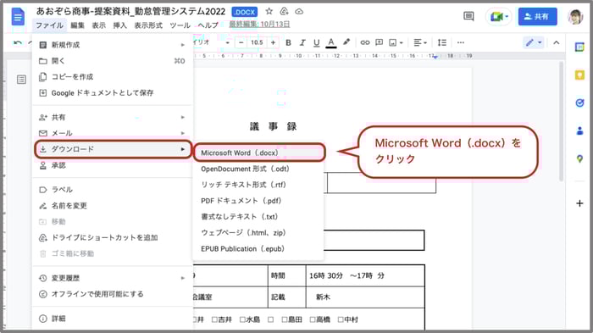
Task: Start a Google Meet call
Action: (x=498, y=17)
